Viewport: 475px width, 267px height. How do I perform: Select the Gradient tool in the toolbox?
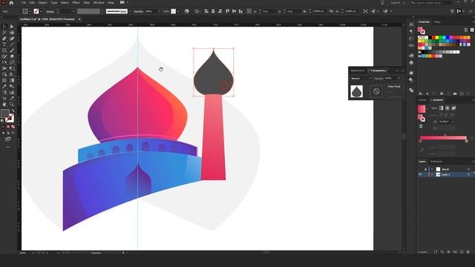click(12, 80)
